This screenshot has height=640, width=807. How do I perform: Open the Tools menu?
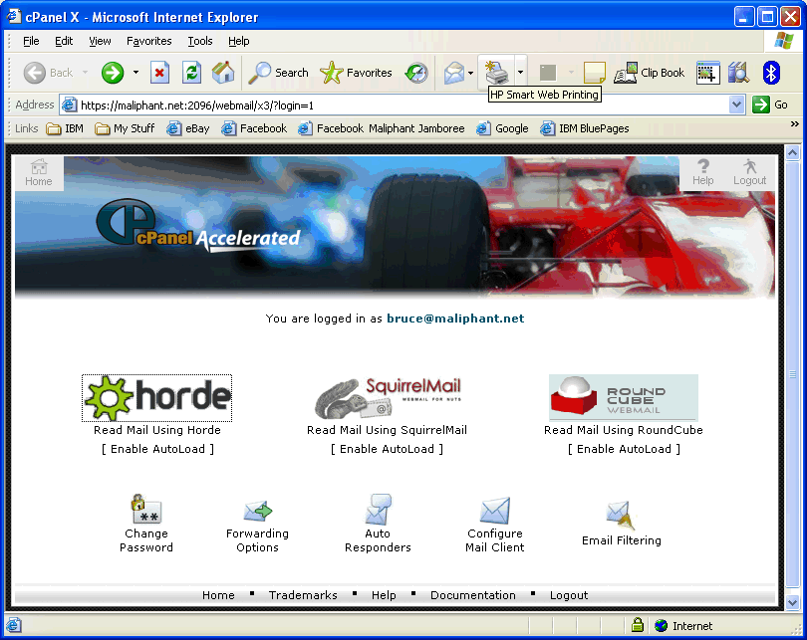pos(200,41)
